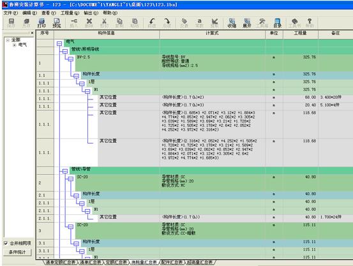Screen dimensions: 353x266
Task: Click the 收缩 (Collapse all) toolbar icon
Action: (x=232, y=23)
